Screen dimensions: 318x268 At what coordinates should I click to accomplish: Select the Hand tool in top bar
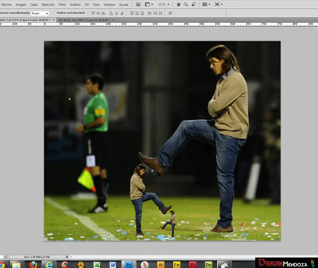[179, 4]
